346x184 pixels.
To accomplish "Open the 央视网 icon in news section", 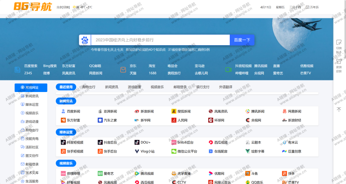I will (x=248, y=120).
